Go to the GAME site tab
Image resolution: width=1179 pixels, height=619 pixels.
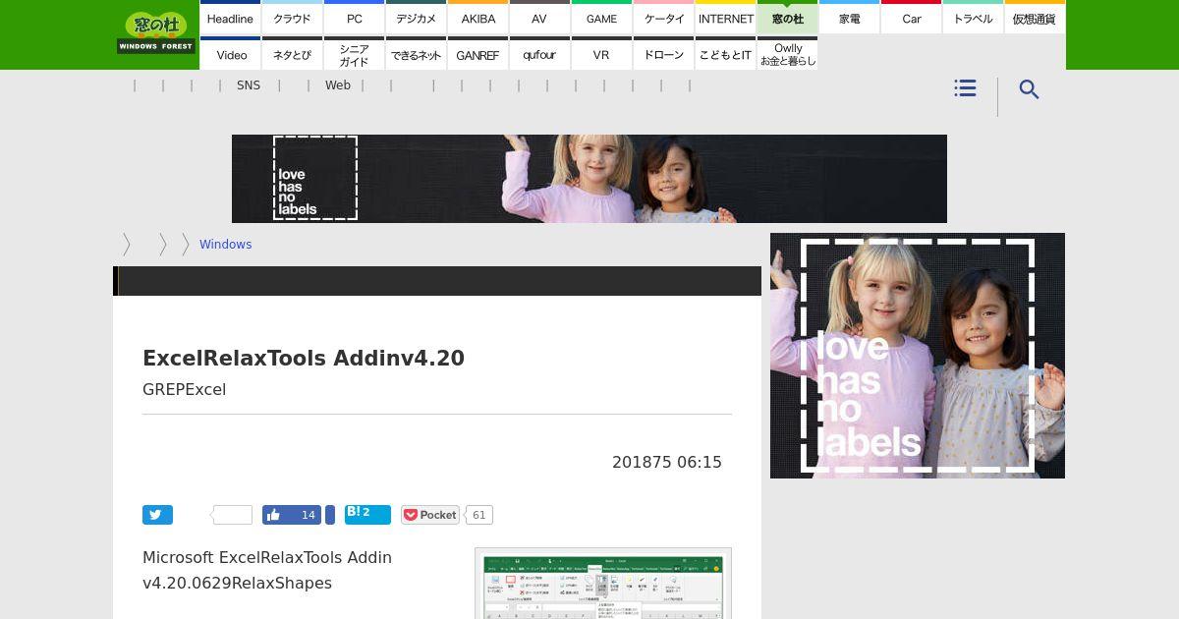601,19
